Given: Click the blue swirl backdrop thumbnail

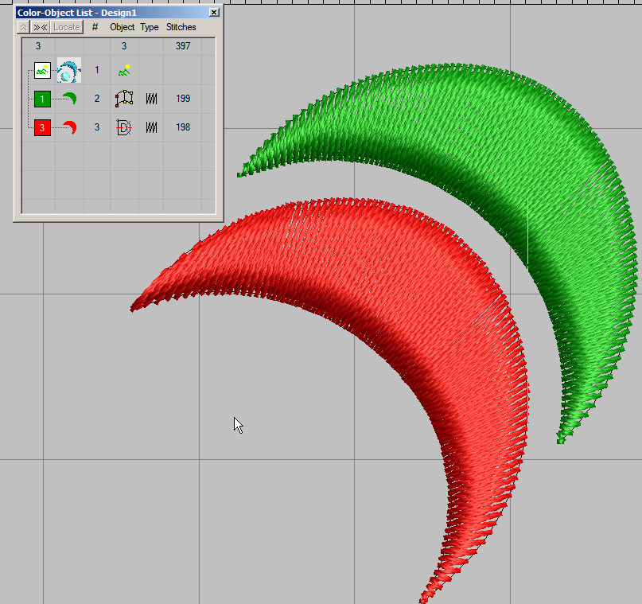Looking at the screenshot, I should coord(69,71).
